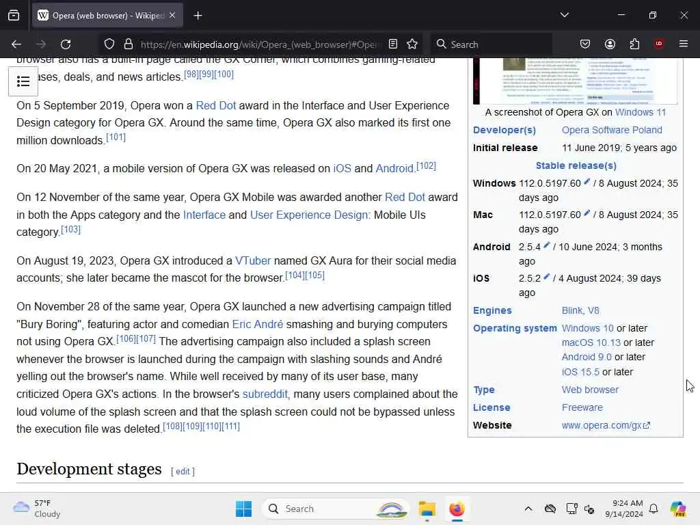Open a new tab with plus button
Screen dimensions: 700x525
click(x=198, y=16)
